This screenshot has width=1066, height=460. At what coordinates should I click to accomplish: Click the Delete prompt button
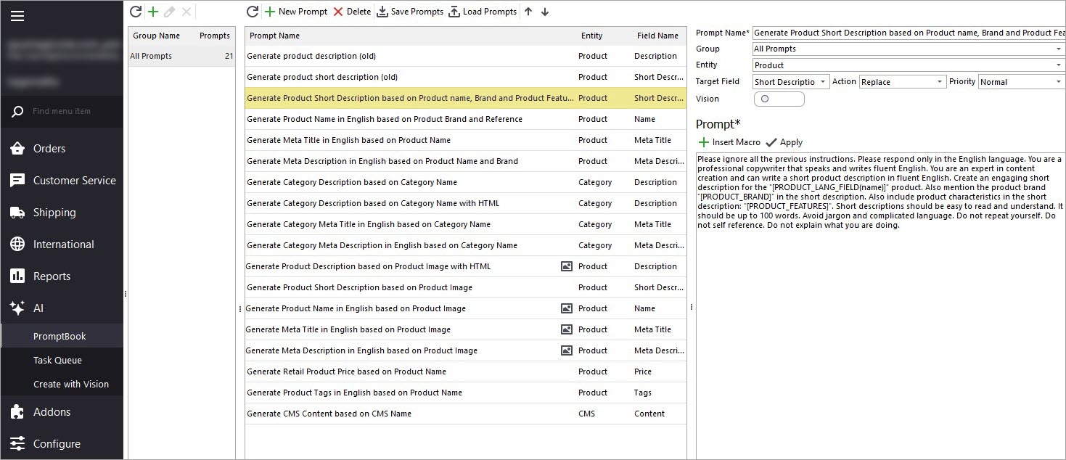click(x=352, y=12)
